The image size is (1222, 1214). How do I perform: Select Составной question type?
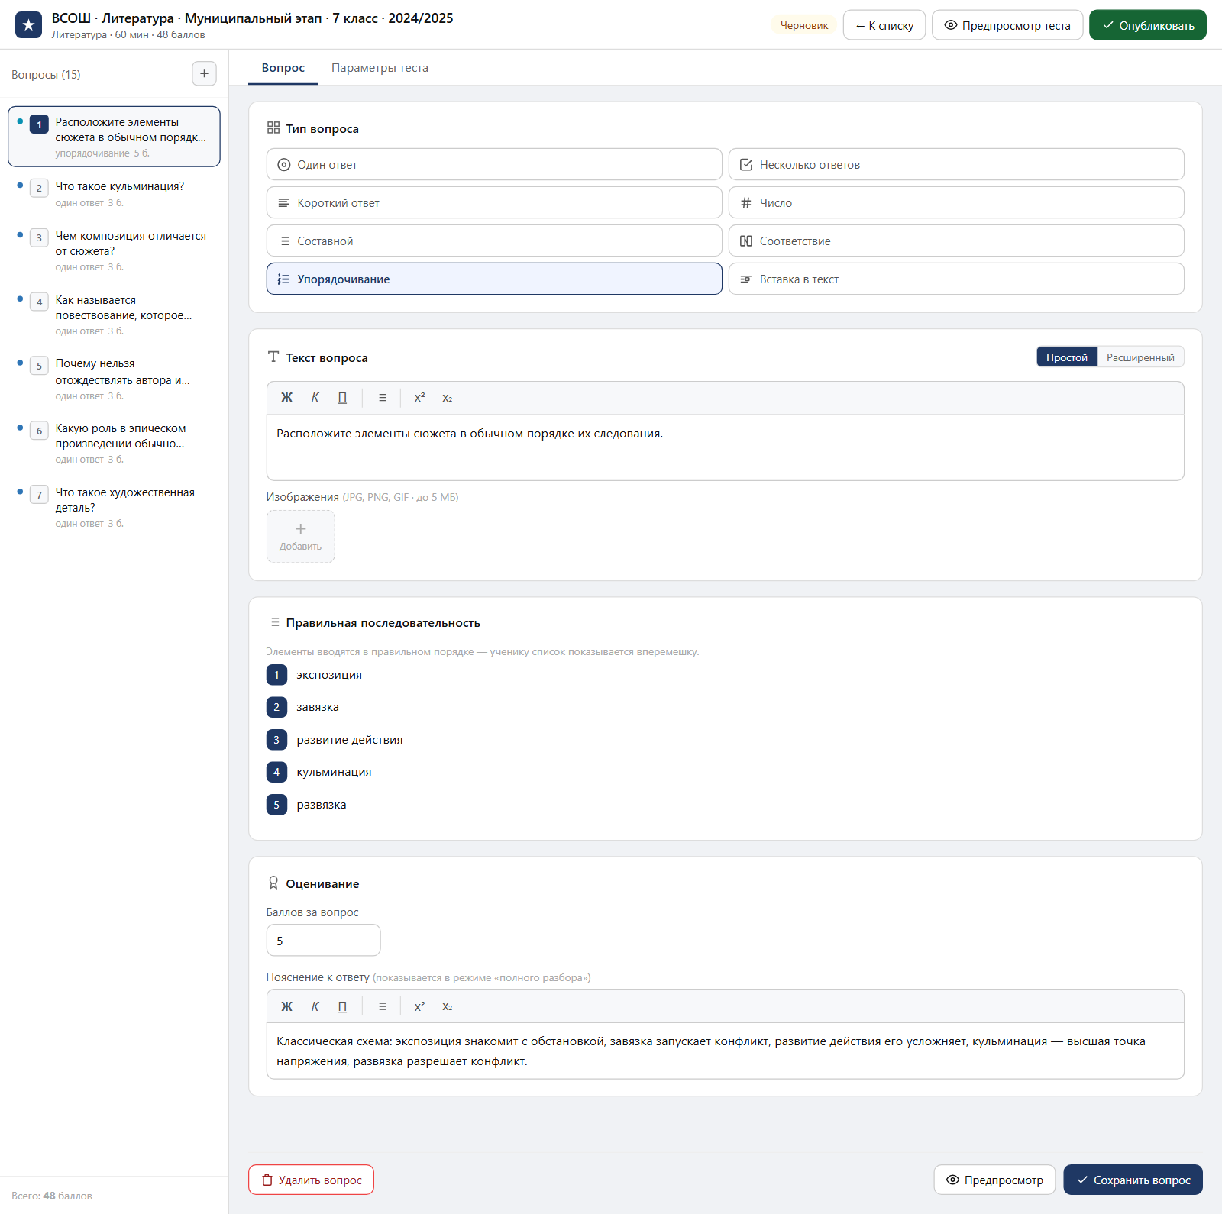[494, 241]
